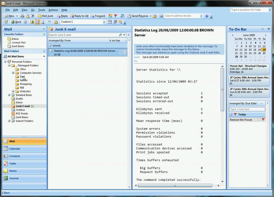The image size is (274, 197).
Task: Expand the Computer Services folder
Action: [x=13, y=73]
